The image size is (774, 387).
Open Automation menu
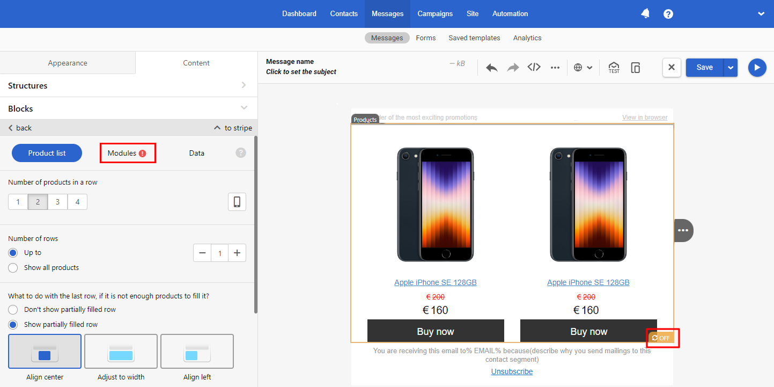510,14
